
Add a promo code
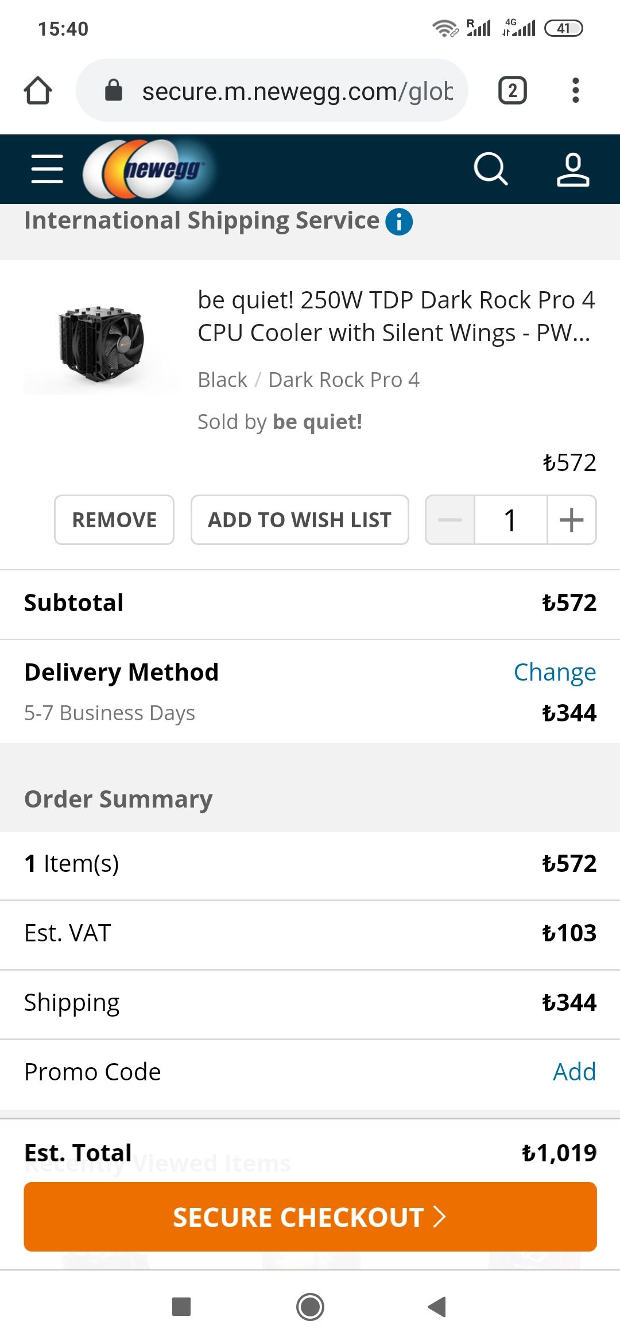tap(574, 1072)
